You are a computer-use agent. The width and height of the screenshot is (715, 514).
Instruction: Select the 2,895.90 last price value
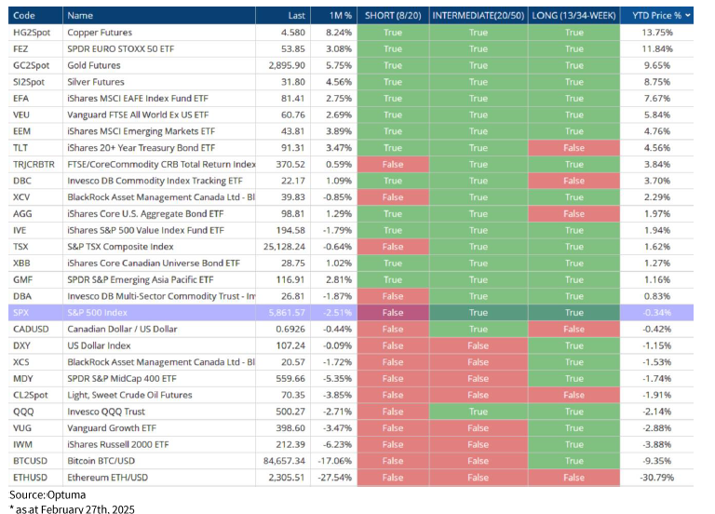[287, 65]
